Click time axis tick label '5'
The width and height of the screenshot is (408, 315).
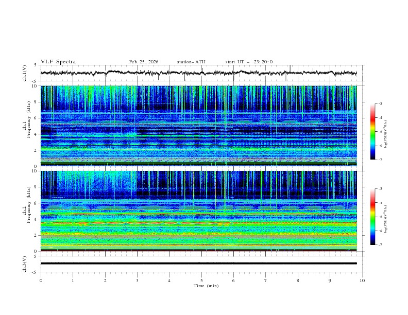click(201, 281)
